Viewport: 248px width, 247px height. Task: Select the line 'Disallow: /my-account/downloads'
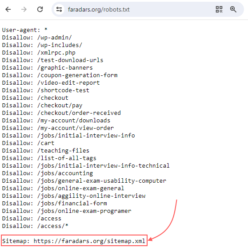(56, 121)
